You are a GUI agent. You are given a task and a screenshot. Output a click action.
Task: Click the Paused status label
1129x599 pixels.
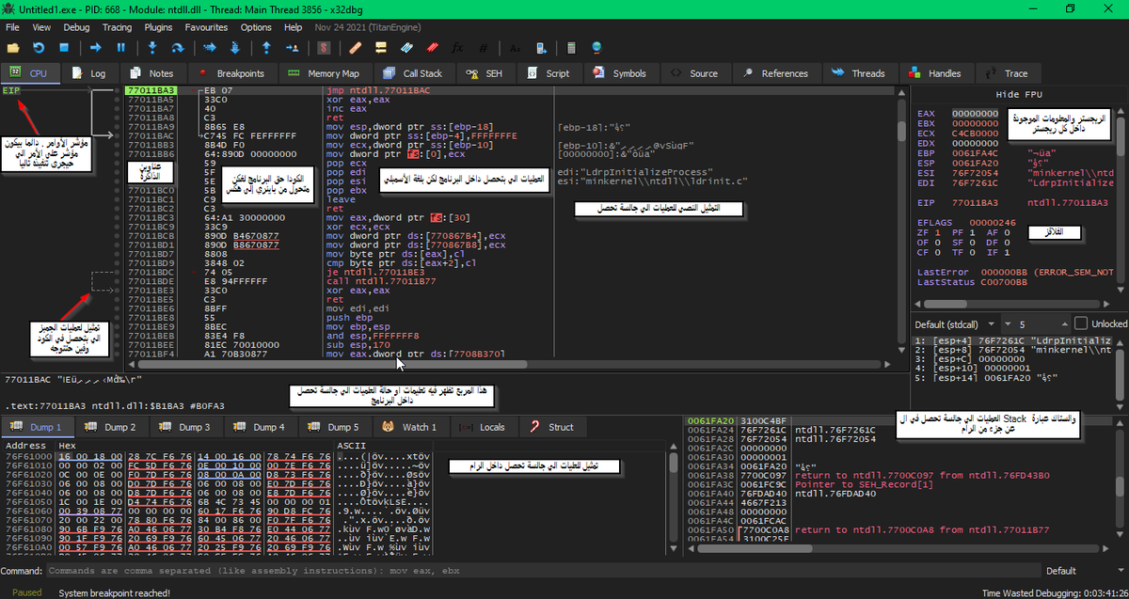coord(27,592)
